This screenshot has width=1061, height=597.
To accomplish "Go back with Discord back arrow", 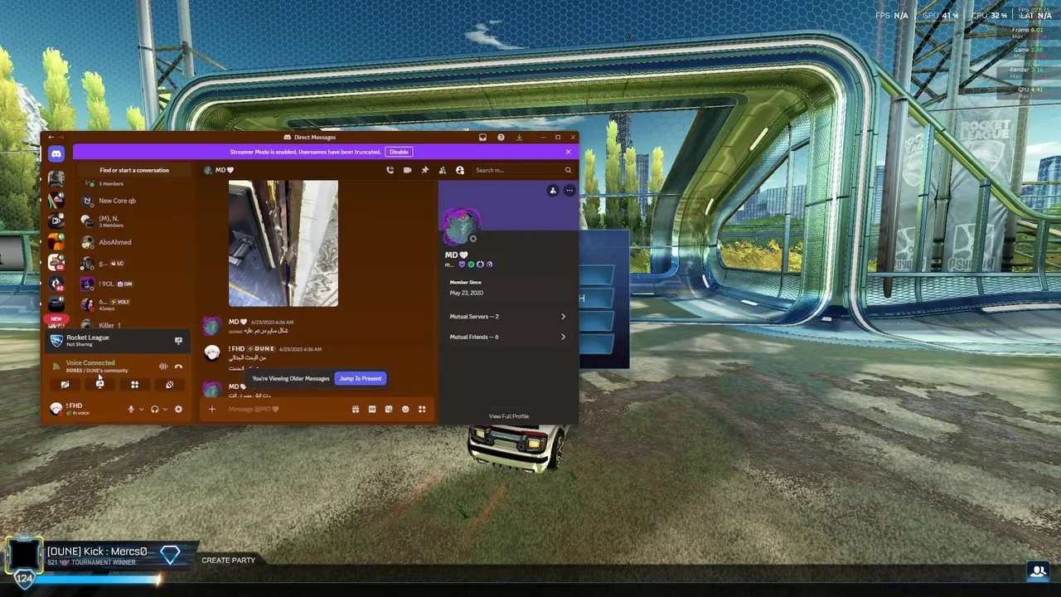I will (x=51, y=138).
